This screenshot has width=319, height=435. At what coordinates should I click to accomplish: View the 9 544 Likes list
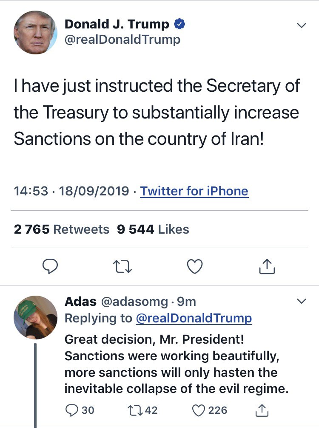(x=153, y=229)
